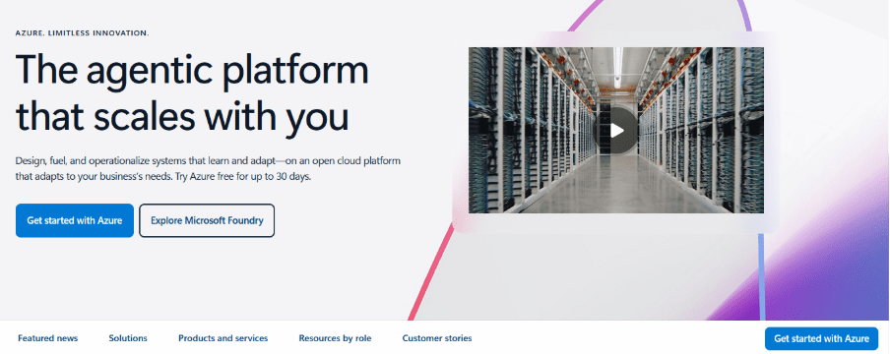
Task: Click the heading "The agentic platform that scales with you"
Action: 192,93
